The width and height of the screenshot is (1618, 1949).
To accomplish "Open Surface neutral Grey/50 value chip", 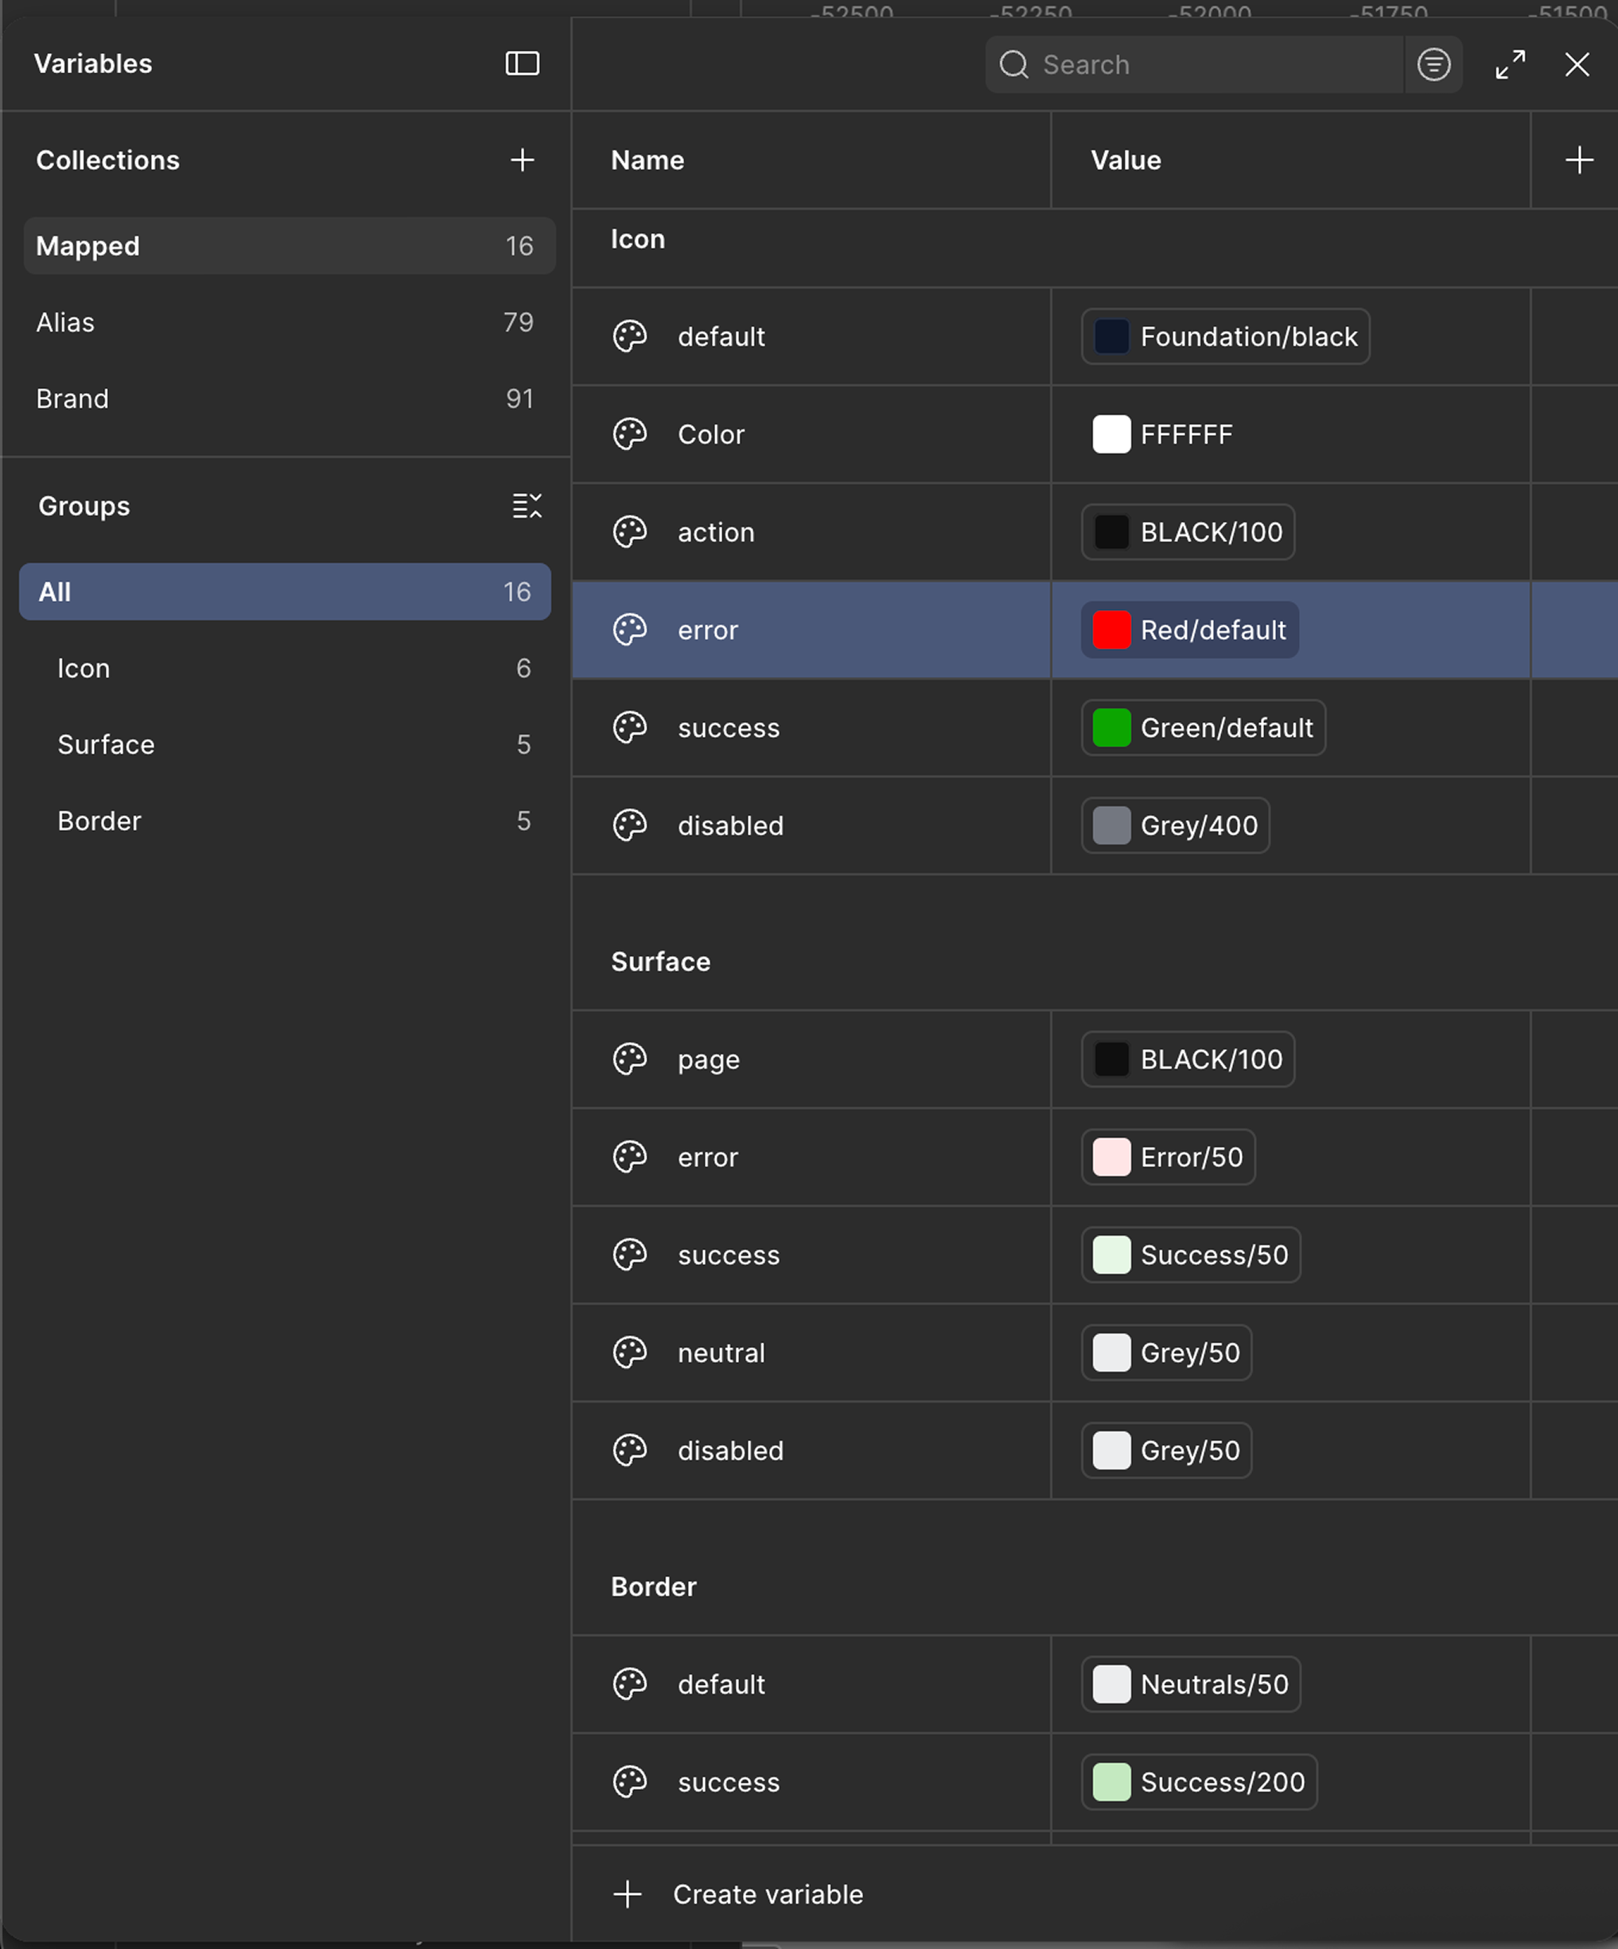I will [1166, 1353].
